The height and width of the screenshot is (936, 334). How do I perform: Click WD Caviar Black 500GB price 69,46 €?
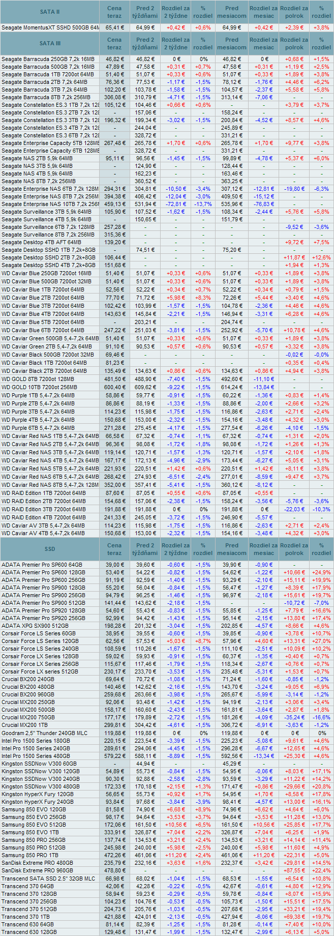(x=114, y=355)
